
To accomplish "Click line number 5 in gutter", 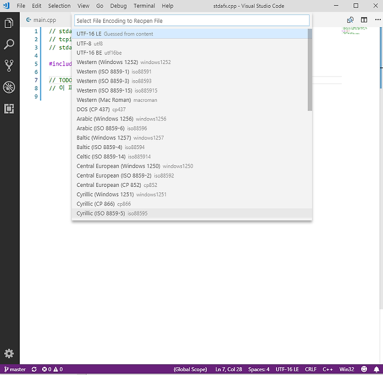I will pyautogui.click(x=36, y=64).
